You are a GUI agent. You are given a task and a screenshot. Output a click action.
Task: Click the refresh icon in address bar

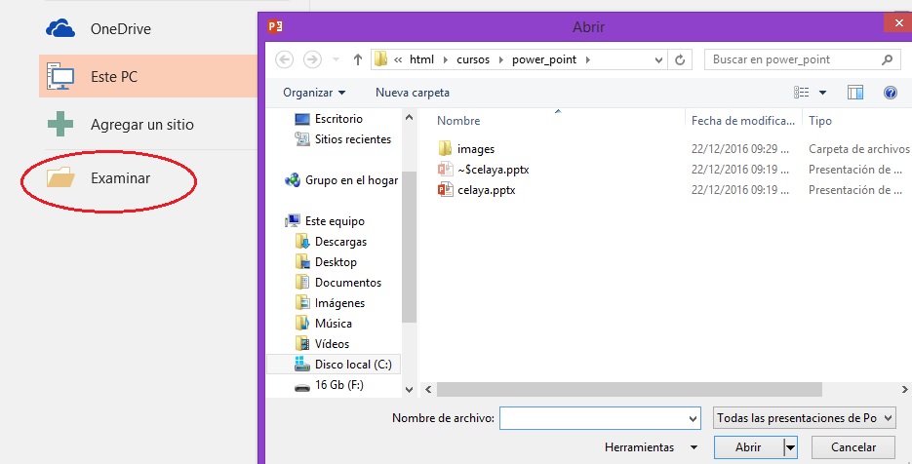(681, 59)
